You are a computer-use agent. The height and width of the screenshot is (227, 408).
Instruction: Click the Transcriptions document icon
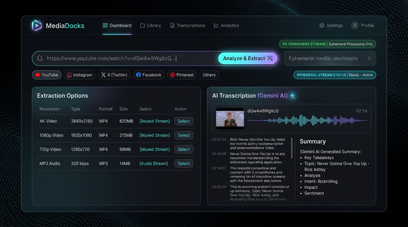click(x=172, y=25)
